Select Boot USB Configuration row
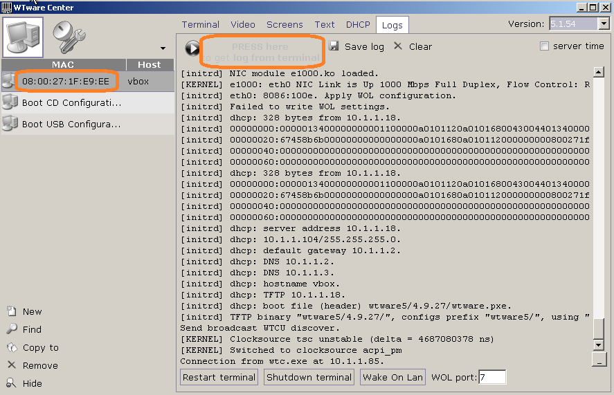Viewport: 614px width, 395px height. coord(88,124)
